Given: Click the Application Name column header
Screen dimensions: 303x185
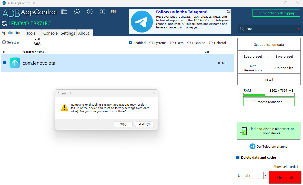Looking at the screenshot, I should (x=33, y=52).
